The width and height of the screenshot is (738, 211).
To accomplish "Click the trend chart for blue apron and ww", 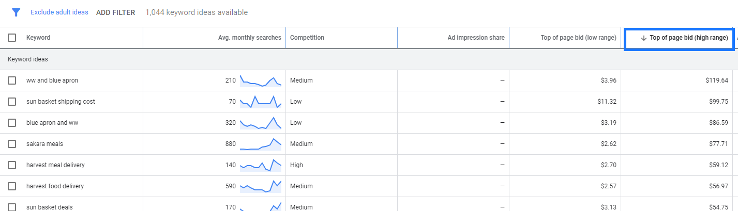I will (x=260, y=123).
